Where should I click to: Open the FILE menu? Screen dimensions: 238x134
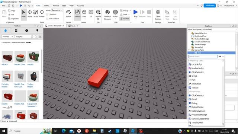point(4,6)
